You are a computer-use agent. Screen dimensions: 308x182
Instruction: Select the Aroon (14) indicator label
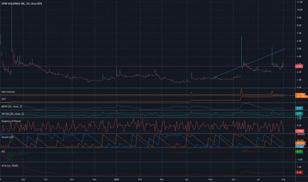point(7,137)
